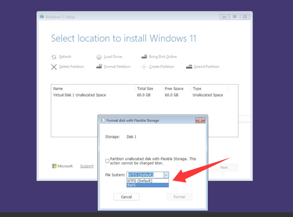Viewport: 293px width, 217px height.
Task: Click the Next button in Setup
Action: [x=224, y=167]
